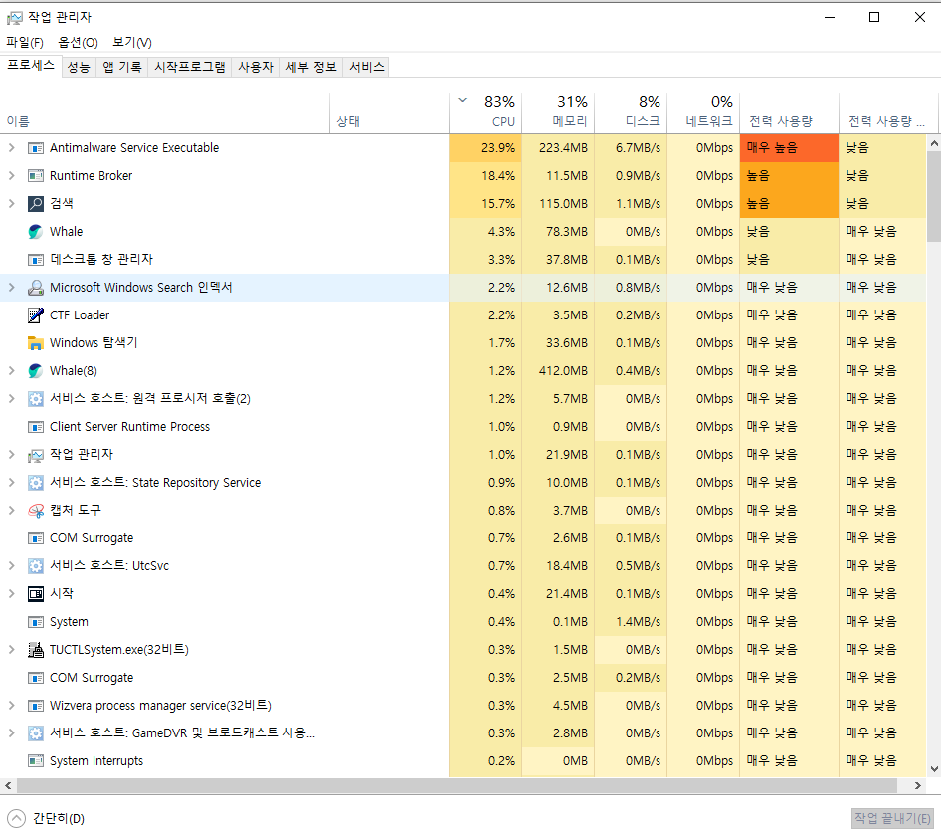This screenshot has width=941, height=836.
Task: Click the horizontal scrollbar right arrow
Action: coord(917,786)
